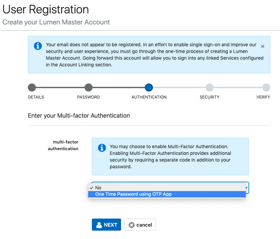
Task: Click the NEXT button
Action: pyautogui.click(x=106, y=225)
